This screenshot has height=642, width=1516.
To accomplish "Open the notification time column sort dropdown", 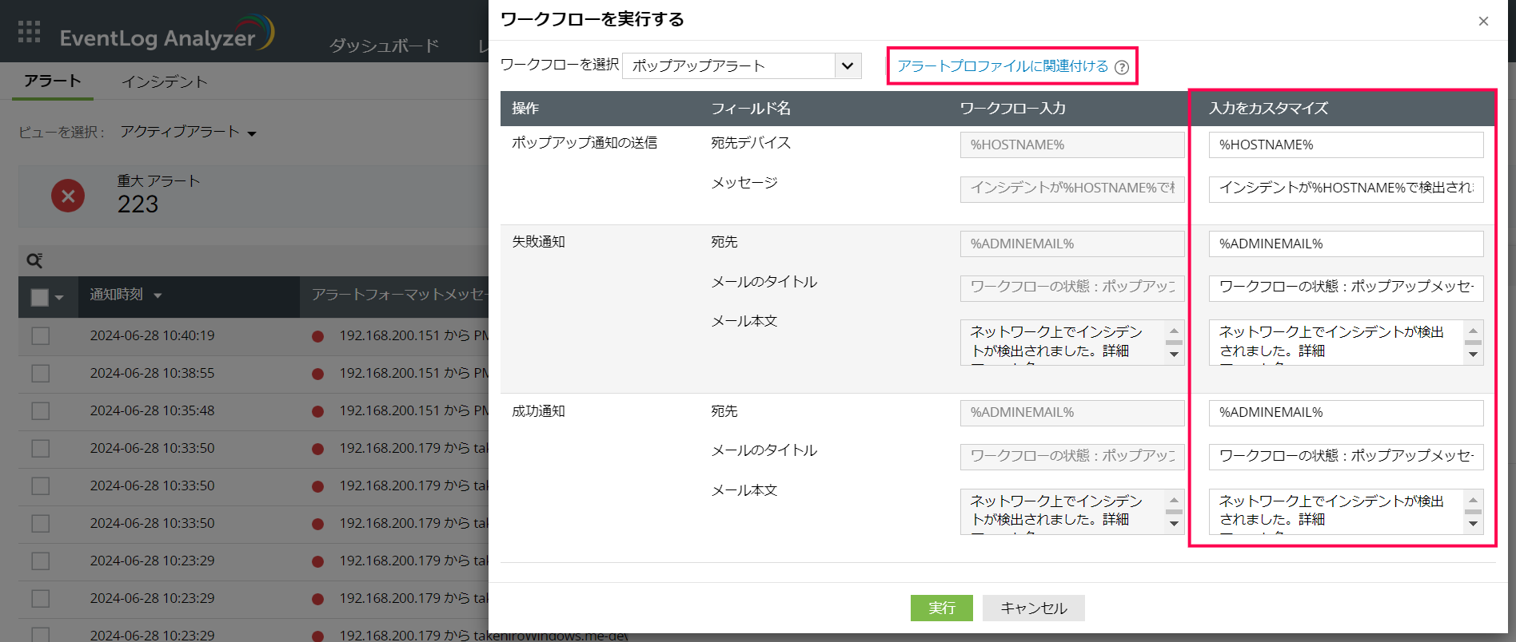I will [158, 296].
